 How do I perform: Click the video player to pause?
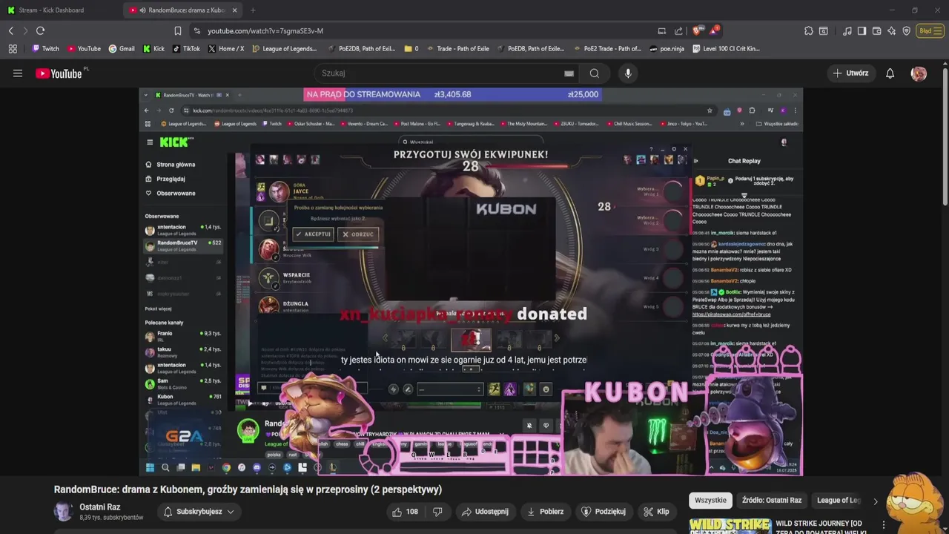point(471,282)
